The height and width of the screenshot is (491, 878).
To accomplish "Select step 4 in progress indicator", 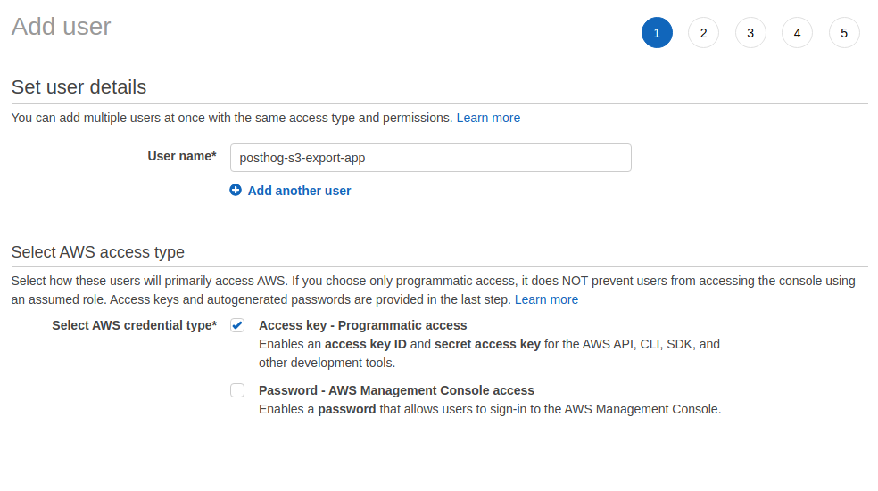I will (x=797, y=33).
